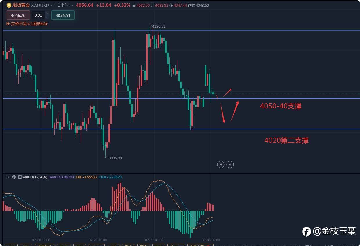Click the 4056.76 sell price button
The width and height of the screenshot is (360, 246).
pos(18,15)
